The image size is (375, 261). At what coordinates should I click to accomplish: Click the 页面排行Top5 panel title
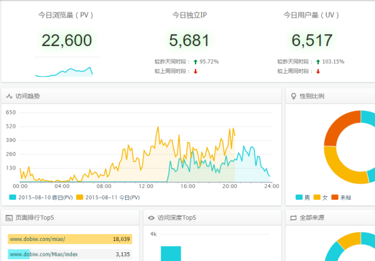pos(34,218)
